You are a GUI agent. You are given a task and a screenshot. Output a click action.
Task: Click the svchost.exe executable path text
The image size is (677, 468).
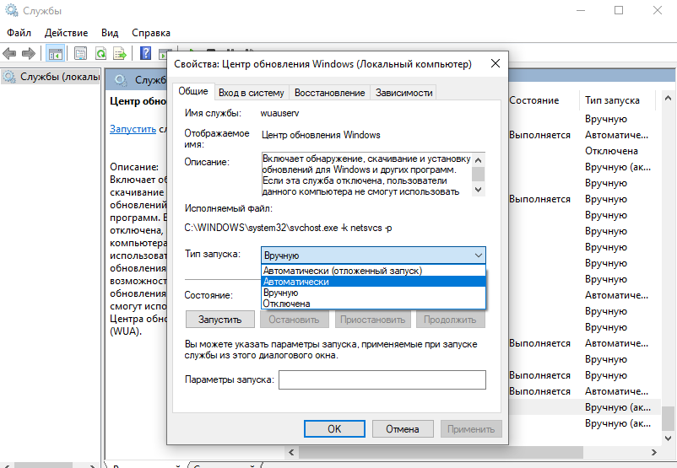tap(288, 228)
